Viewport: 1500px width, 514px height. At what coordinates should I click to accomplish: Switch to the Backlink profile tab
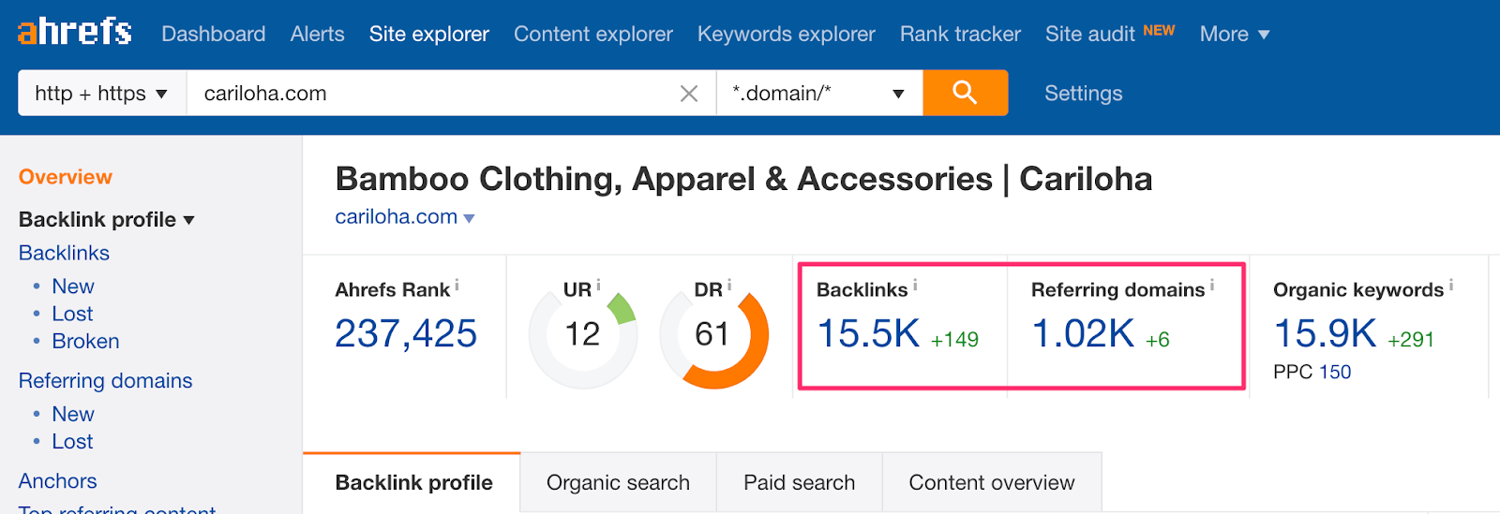click(x=413, y=482)
